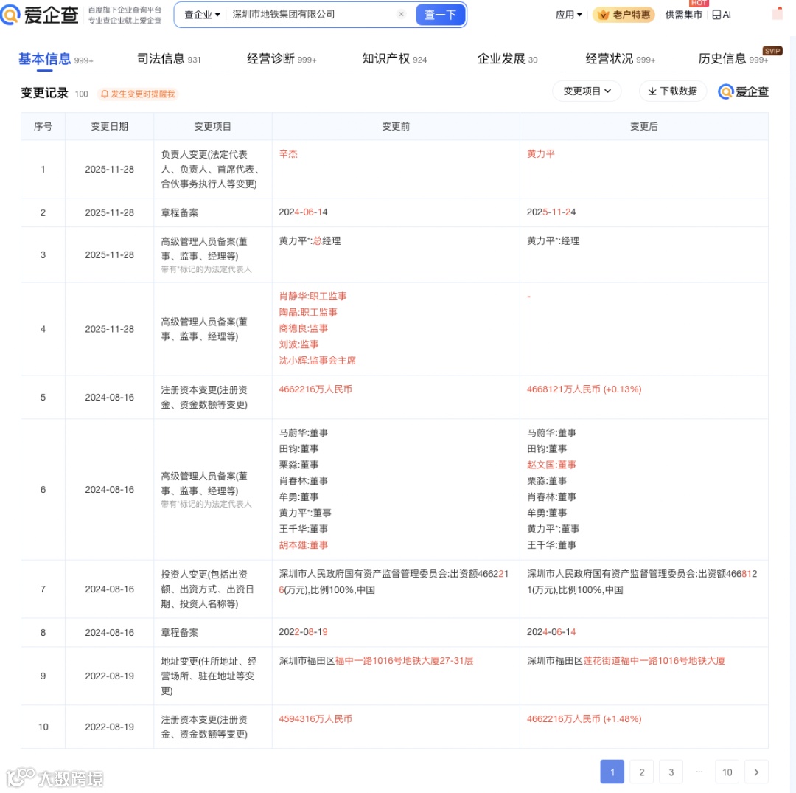
Task: Select the row 7 投资人变更 cell
Action: [x=213, y=589]
